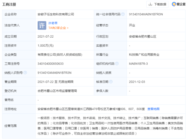The height and width of the screenshot is (140, 187).
Task: Click help icon beside 核准日期
Action: [x=111, y=82]
